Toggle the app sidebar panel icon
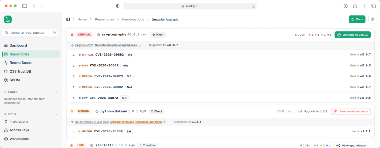The height and width of the screenshot is (148, 380). (68, 19)
